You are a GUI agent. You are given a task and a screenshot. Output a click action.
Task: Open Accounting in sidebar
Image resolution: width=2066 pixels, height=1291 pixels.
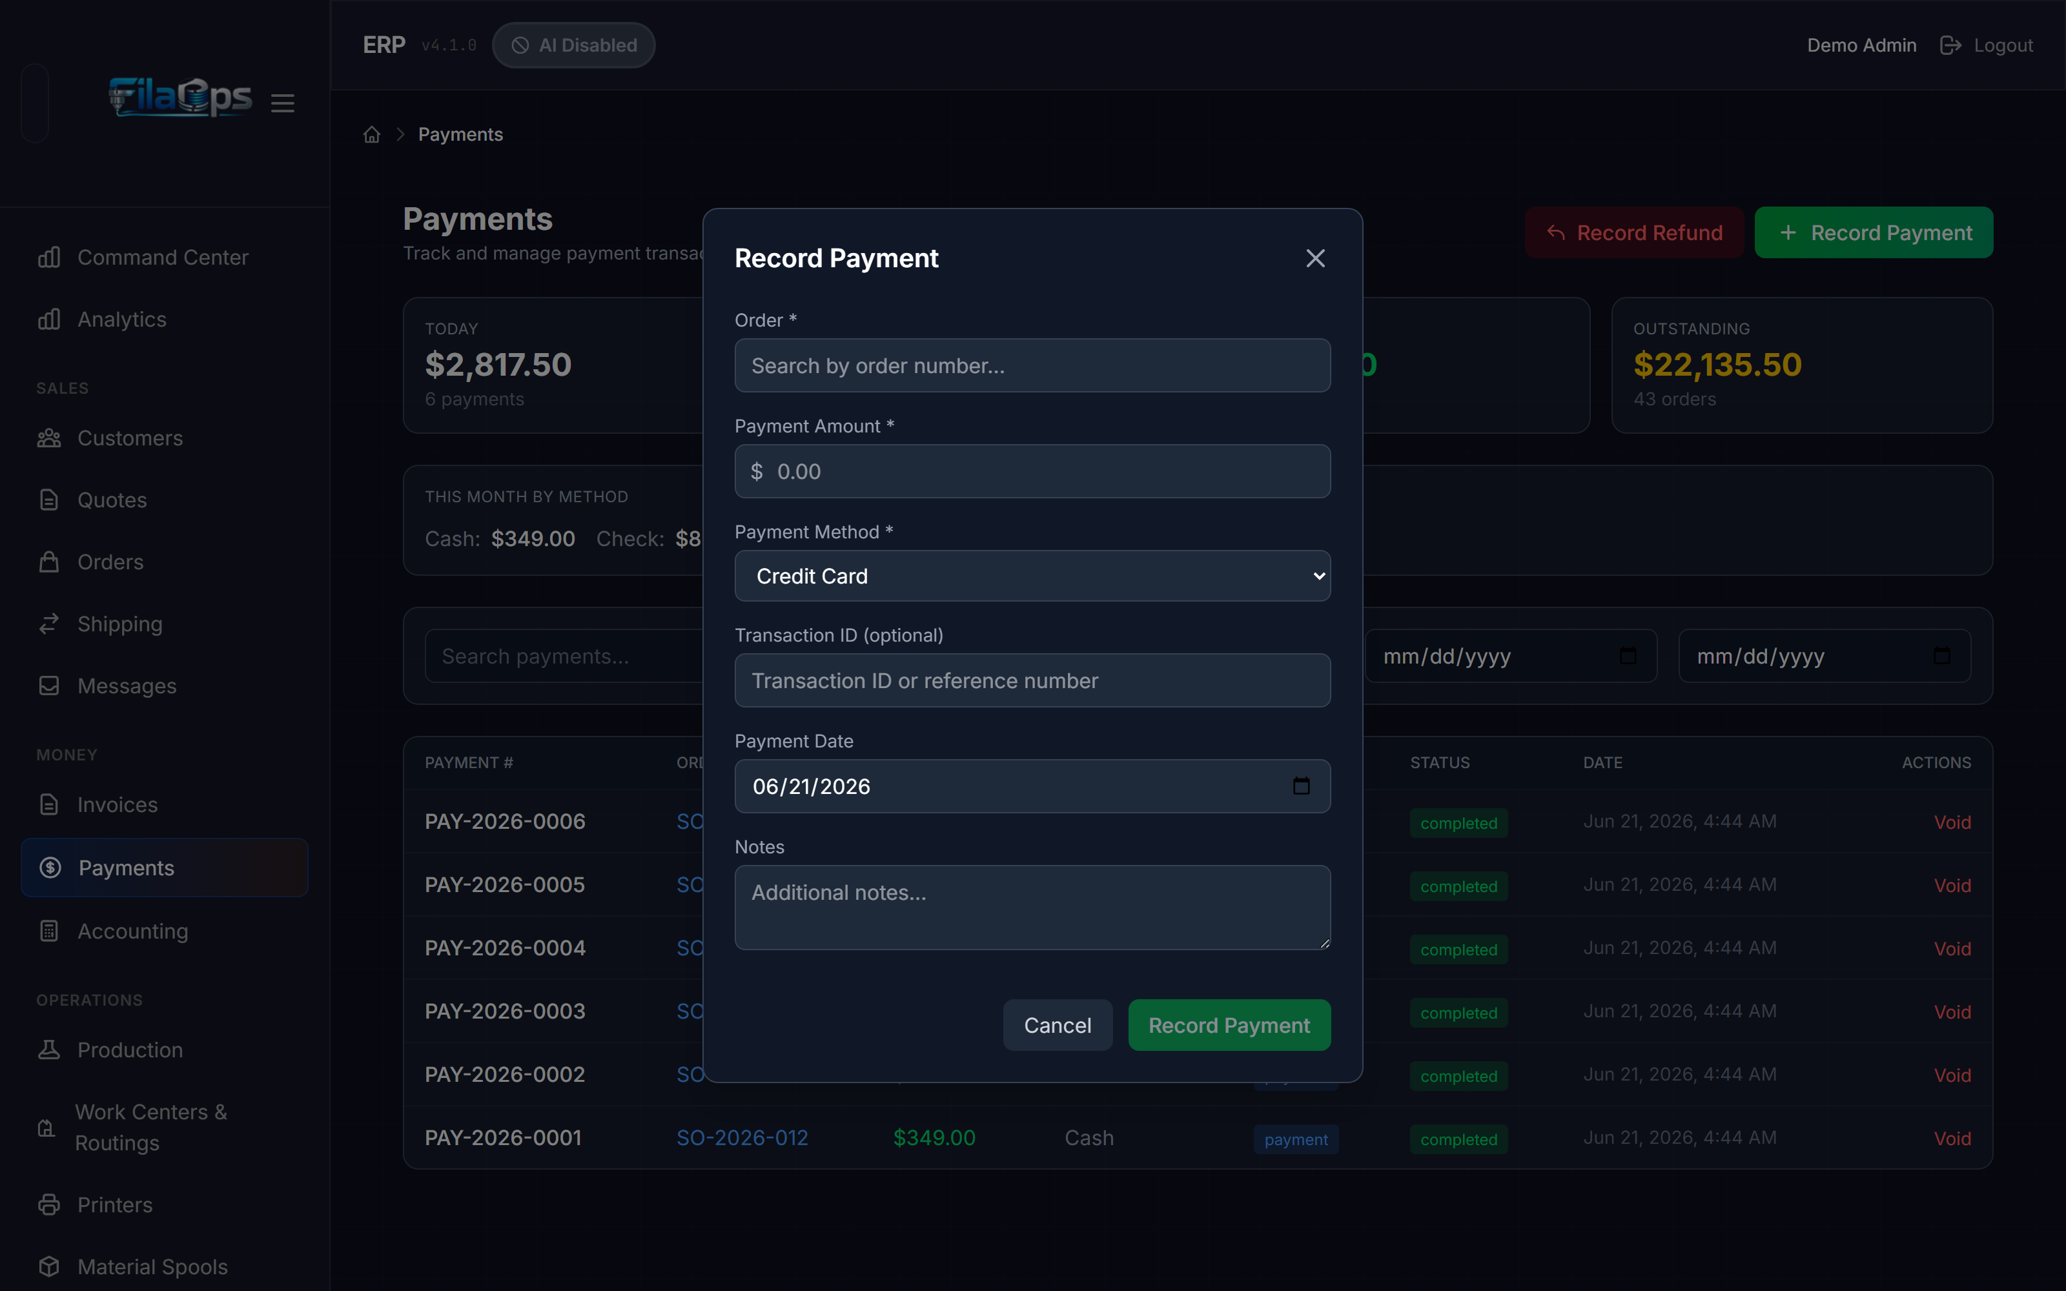[x=164, y=931]
